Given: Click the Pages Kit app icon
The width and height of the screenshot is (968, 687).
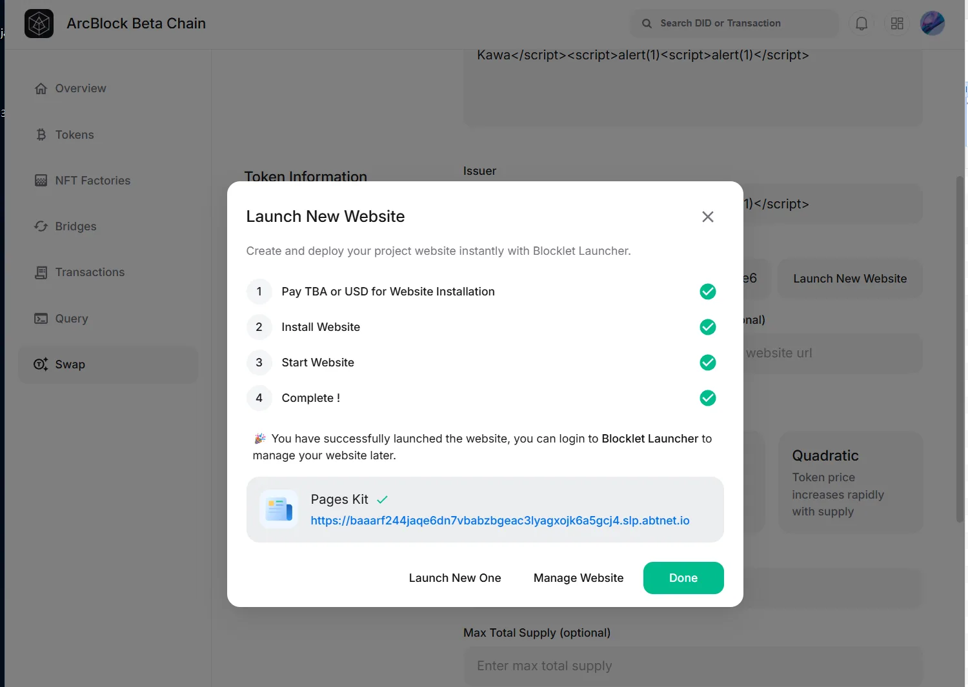Looking at the screenshot, I should [279, 509].
